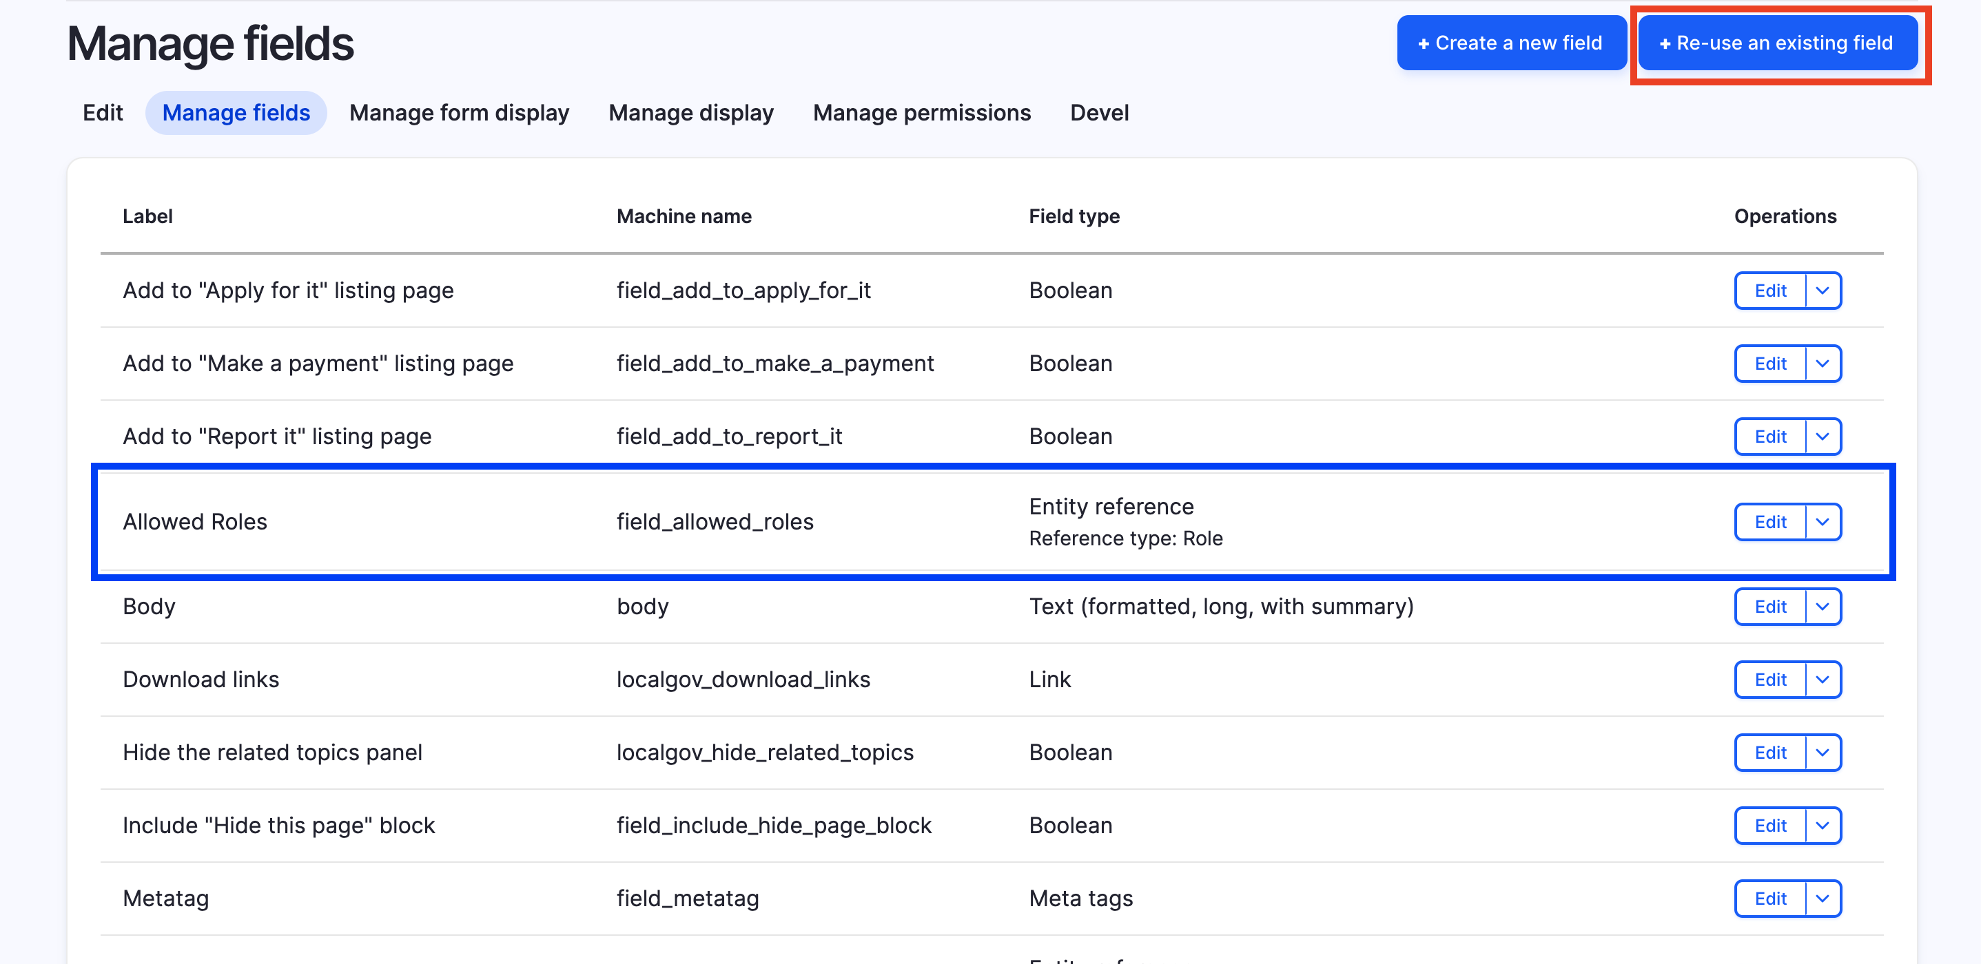Switch to the Manage form display tab

(459, 112)
